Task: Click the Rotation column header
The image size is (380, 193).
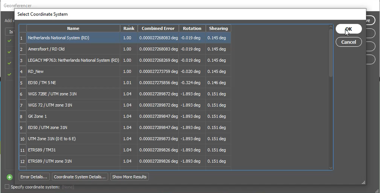Action: (192, 28)
